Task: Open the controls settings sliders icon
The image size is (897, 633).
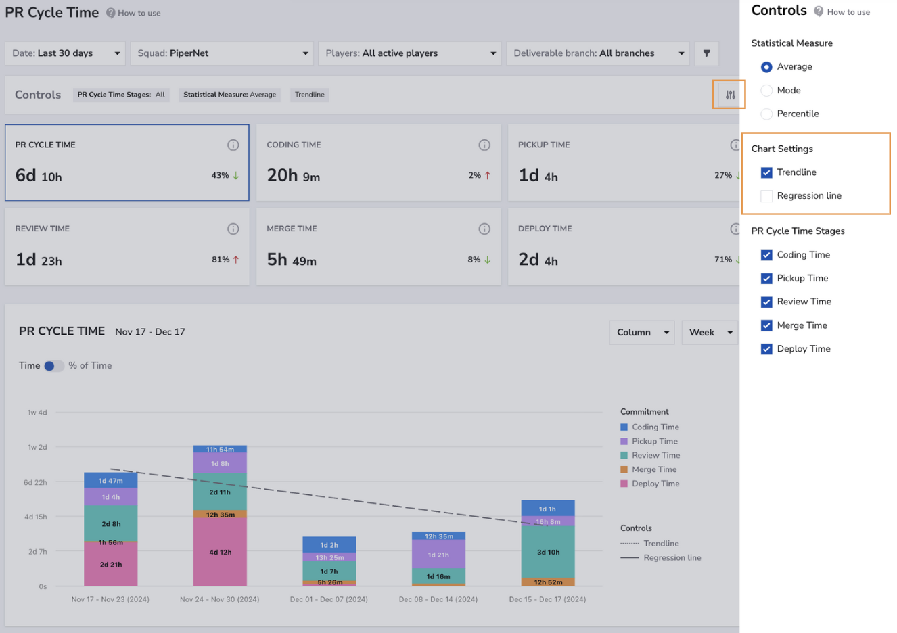Action: click(x=730, y=95)
